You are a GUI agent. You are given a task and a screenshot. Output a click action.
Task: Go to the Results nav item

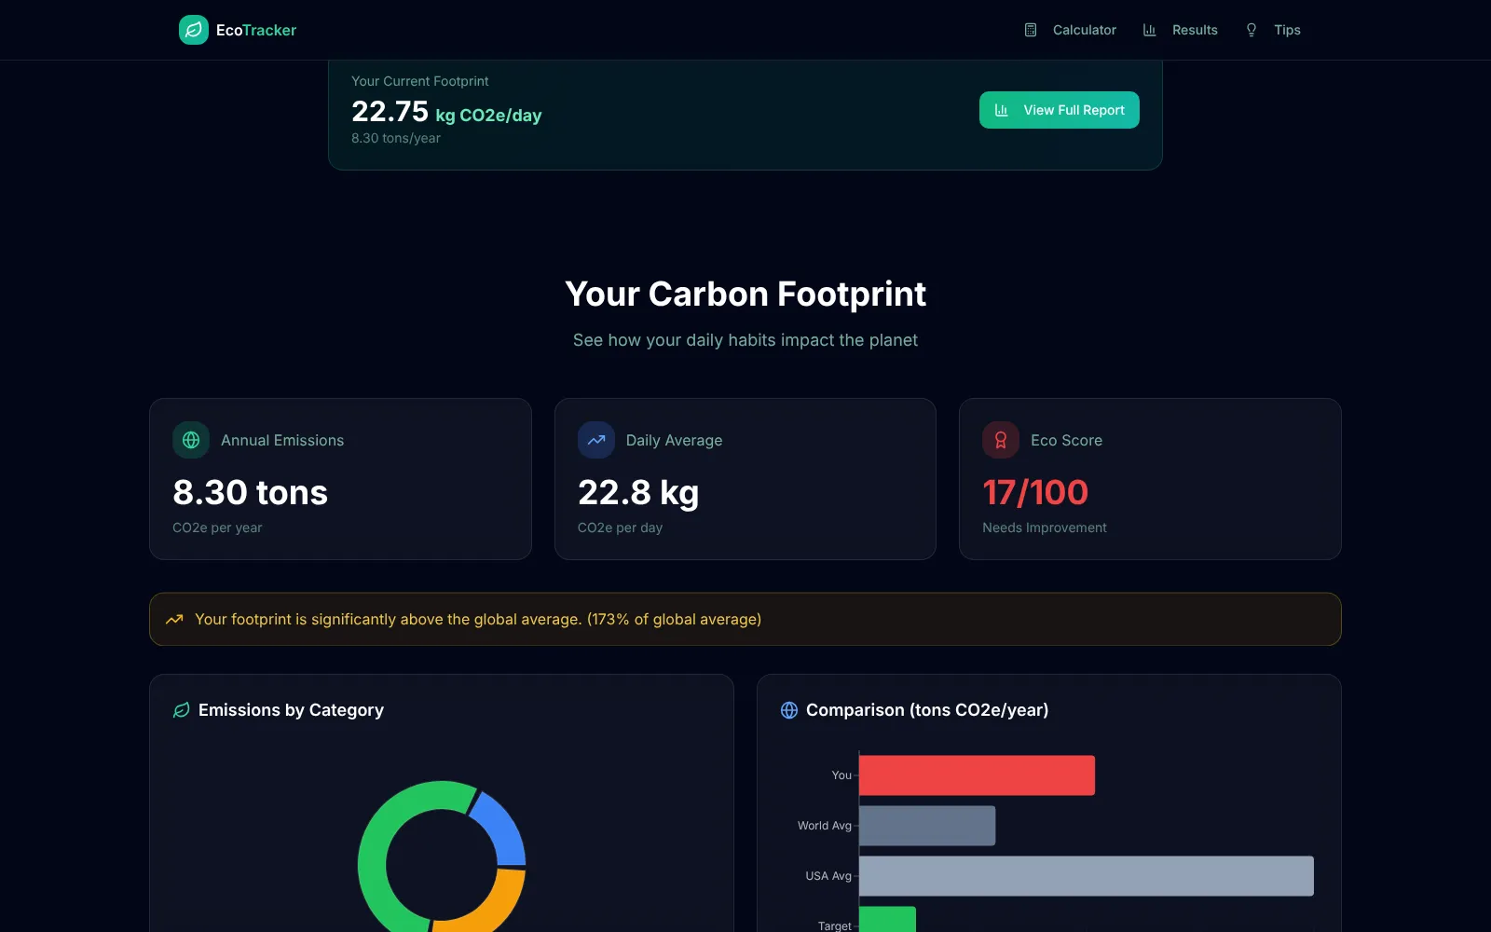[1180, 30]
